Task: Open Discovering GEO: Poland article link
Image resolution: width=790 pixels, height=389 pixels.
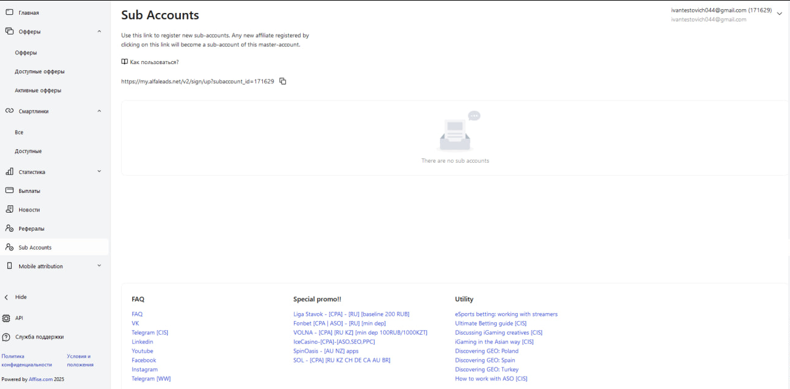Action: pyautogui.click(x=486, y=351)
